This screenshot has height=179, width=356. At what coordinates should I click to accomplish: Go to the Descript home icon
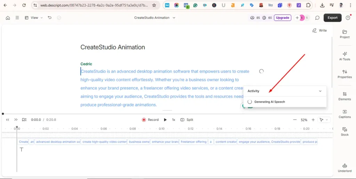pos(8,18)
